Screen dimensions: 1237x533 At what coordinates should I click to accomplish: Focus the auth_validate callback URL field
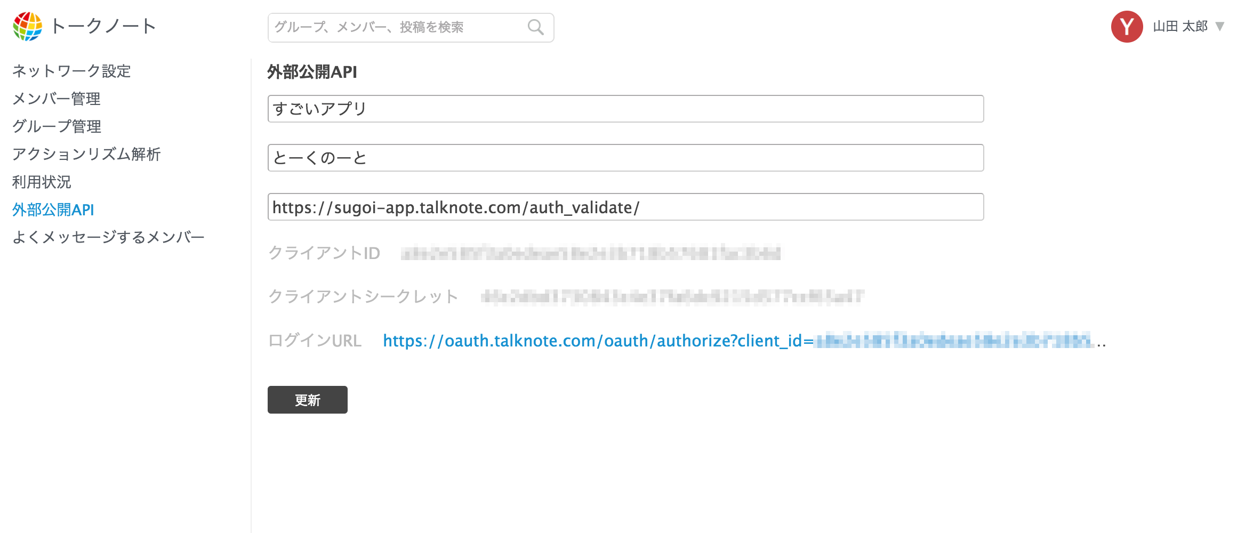pos(624,207)
